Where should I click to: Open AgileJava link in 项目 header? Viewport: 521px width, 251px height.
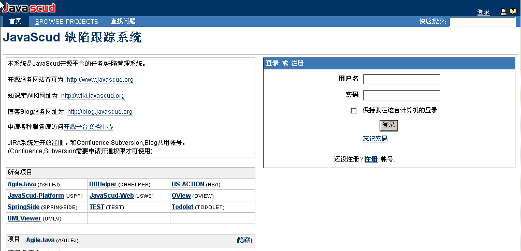[40, 240]
